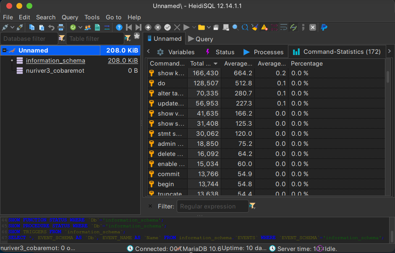
Task: Click the broom Reformat SQL icon
Action: pos(254,27)
